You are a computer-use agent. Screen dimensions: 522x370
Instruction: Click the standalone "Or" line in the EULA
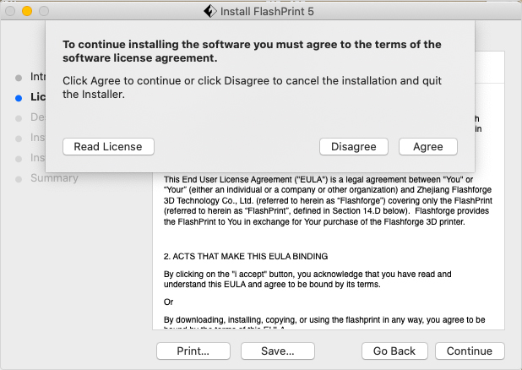tap(169, 302)
